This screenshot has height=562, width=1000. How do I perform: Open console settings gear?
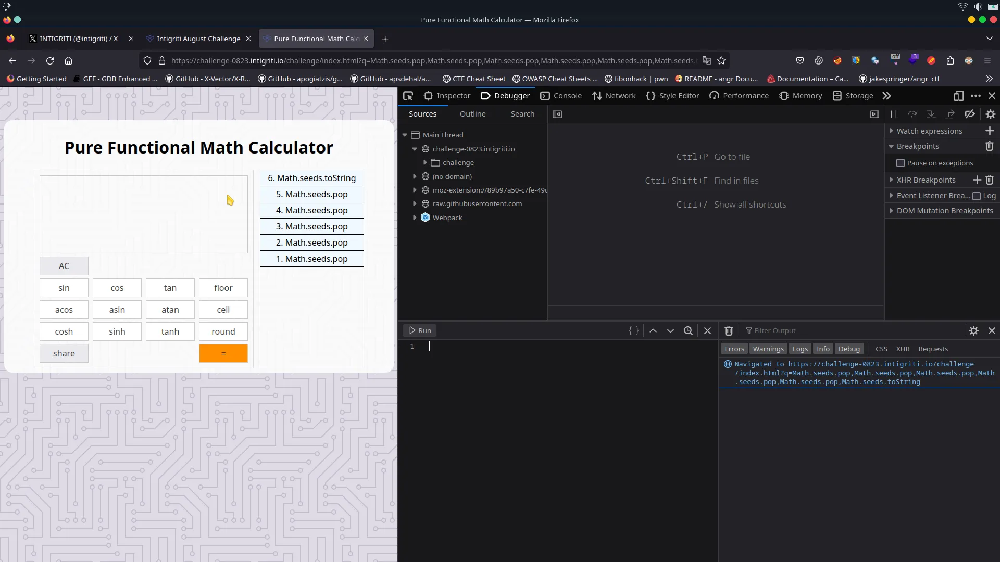(x=973, y=330)
